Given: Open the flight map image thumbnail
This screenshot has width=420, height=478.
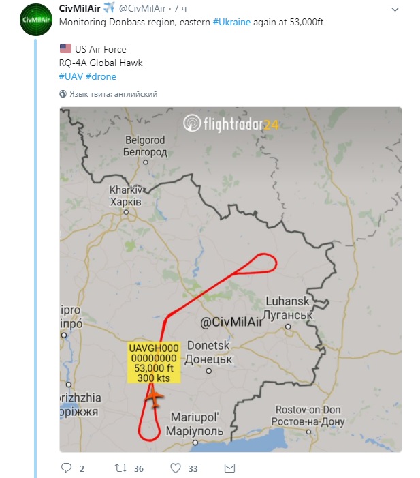Looking at the screenshot, I should (x=231, y=280).
